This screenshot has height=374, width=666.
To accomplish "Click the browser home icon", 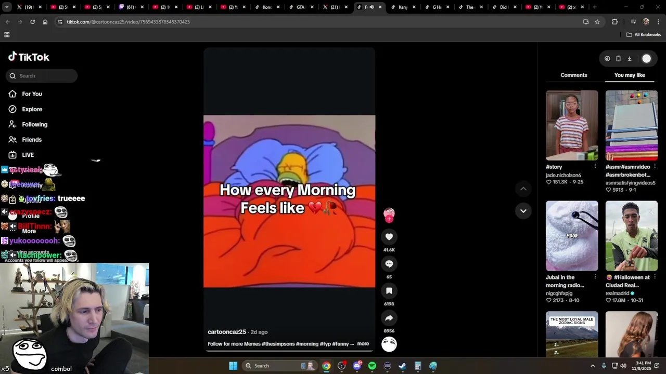I will tap(45, 22).
